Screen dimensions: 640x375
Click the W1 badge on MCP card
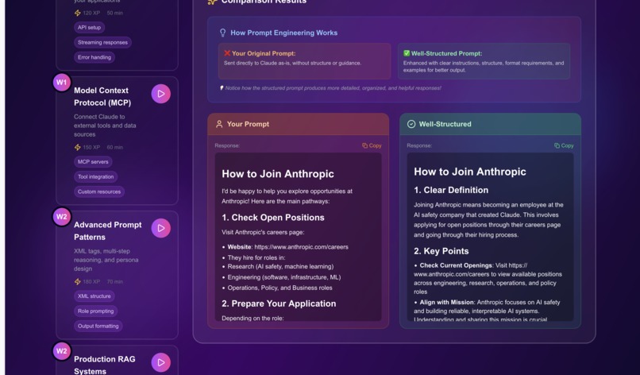click(x=62, y=83)
